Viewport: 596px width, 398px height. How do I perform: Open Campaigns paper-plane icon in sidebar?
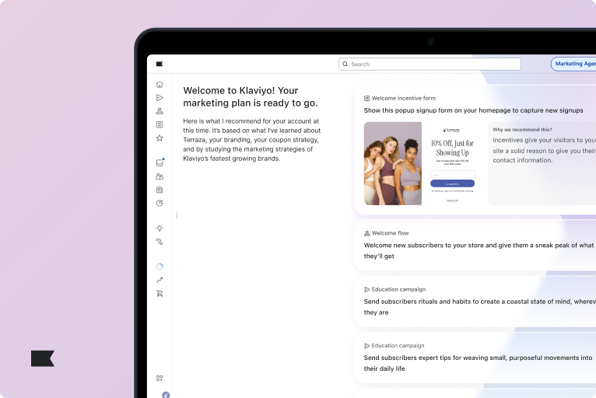160,98
